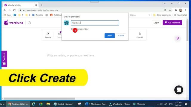
Task: Open the Chrome three-dot menu
Action: [x=186, y=10]
